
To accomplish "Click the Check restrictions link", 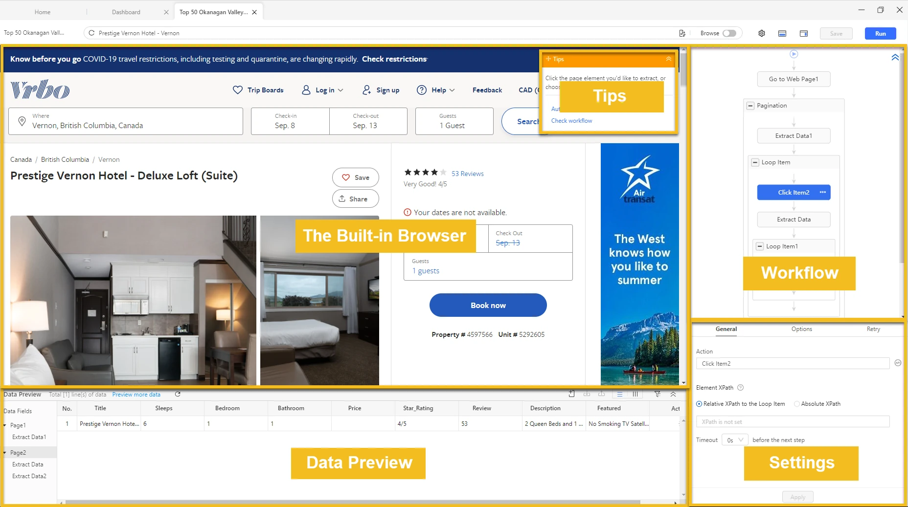I will pyautogui.click(x=394, y=59).
